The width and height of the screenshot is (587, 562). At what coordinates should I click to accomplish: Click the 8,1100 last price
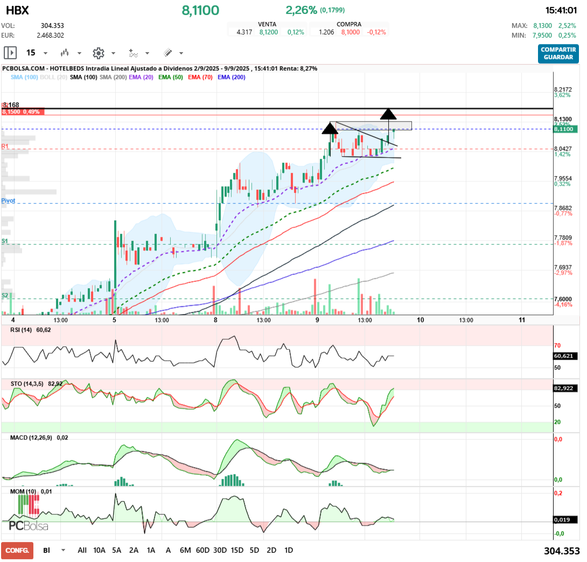click(x=201, y=10)
